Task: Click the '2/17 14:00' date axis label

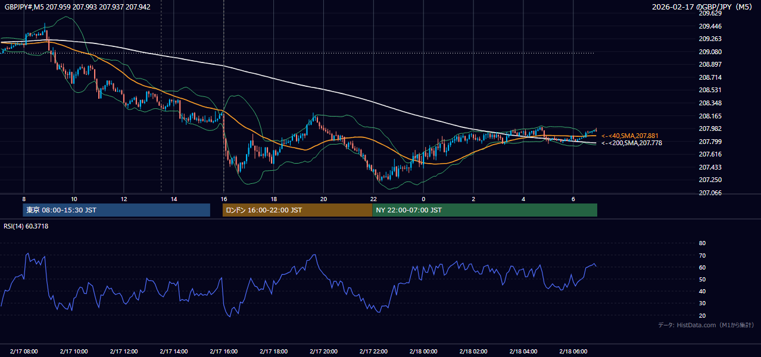Action: [174, 351]
